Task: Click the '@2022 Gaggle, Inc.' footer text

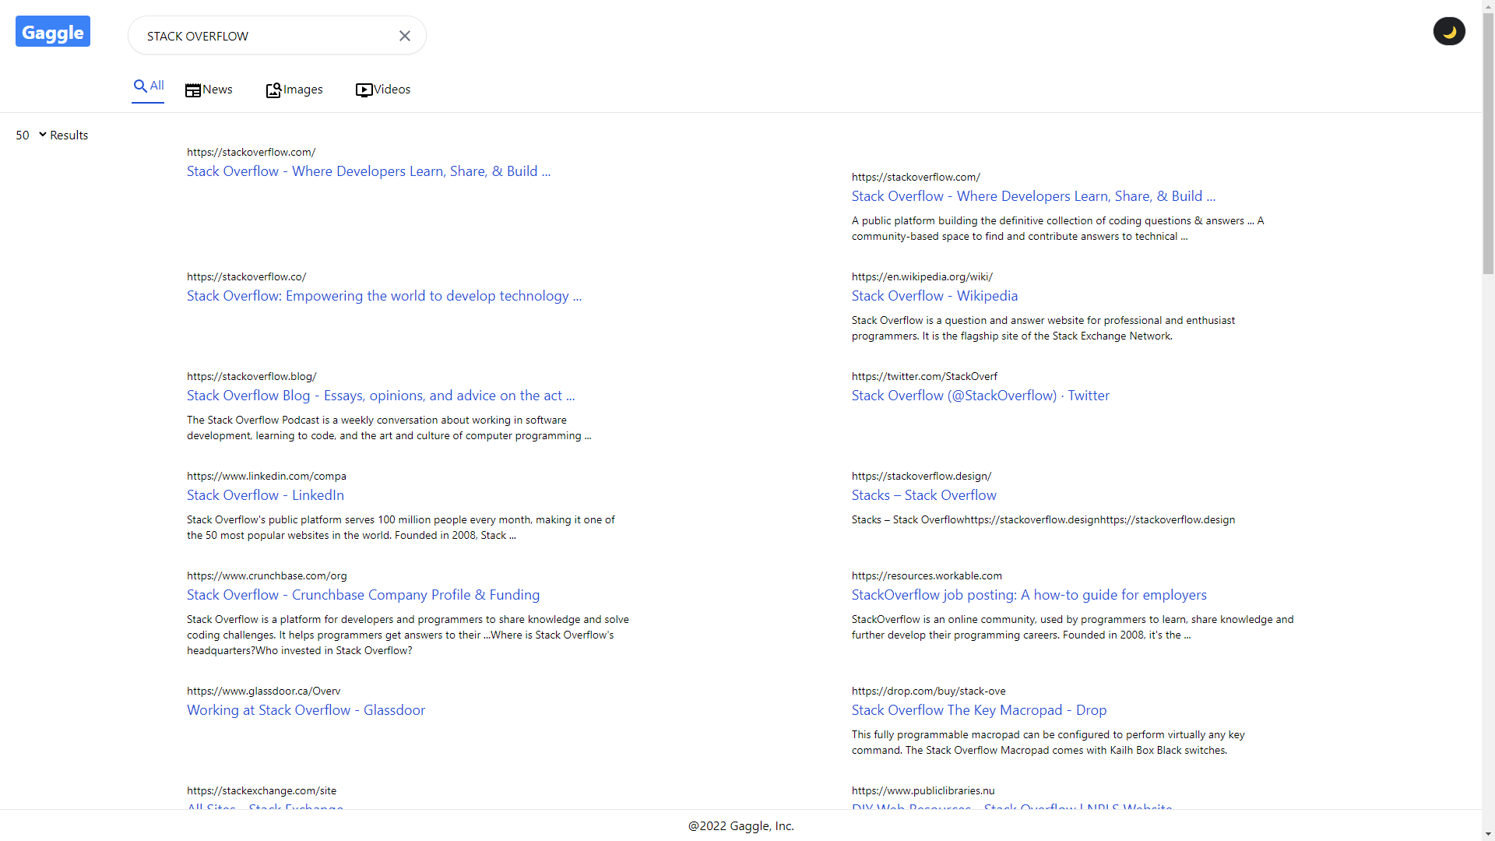Action: coord(741,826)
